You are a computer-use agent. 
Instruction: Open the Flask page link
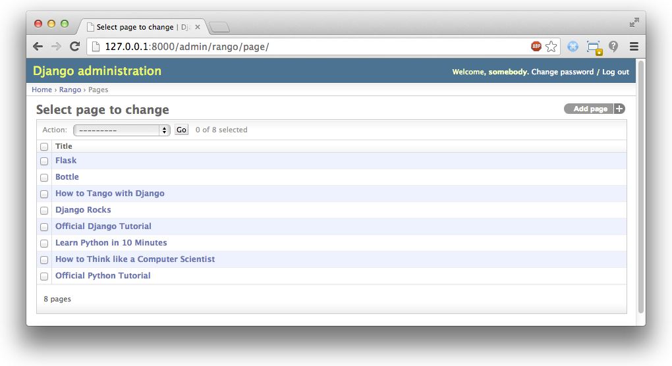pos(66,161)
